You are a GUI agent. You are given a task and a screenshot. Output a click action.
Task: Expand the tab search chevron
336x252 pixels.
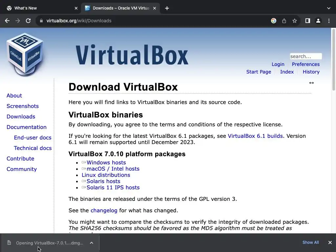(329, 8)
